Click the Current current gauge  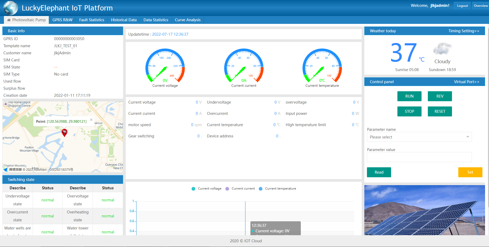pos(244,66)
